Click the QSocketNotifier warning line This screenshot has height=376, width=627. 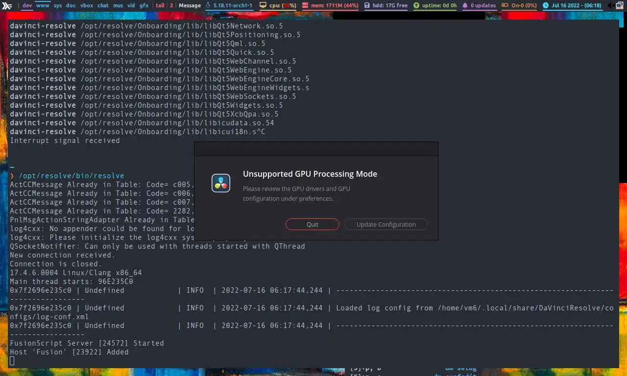(157, 246)
